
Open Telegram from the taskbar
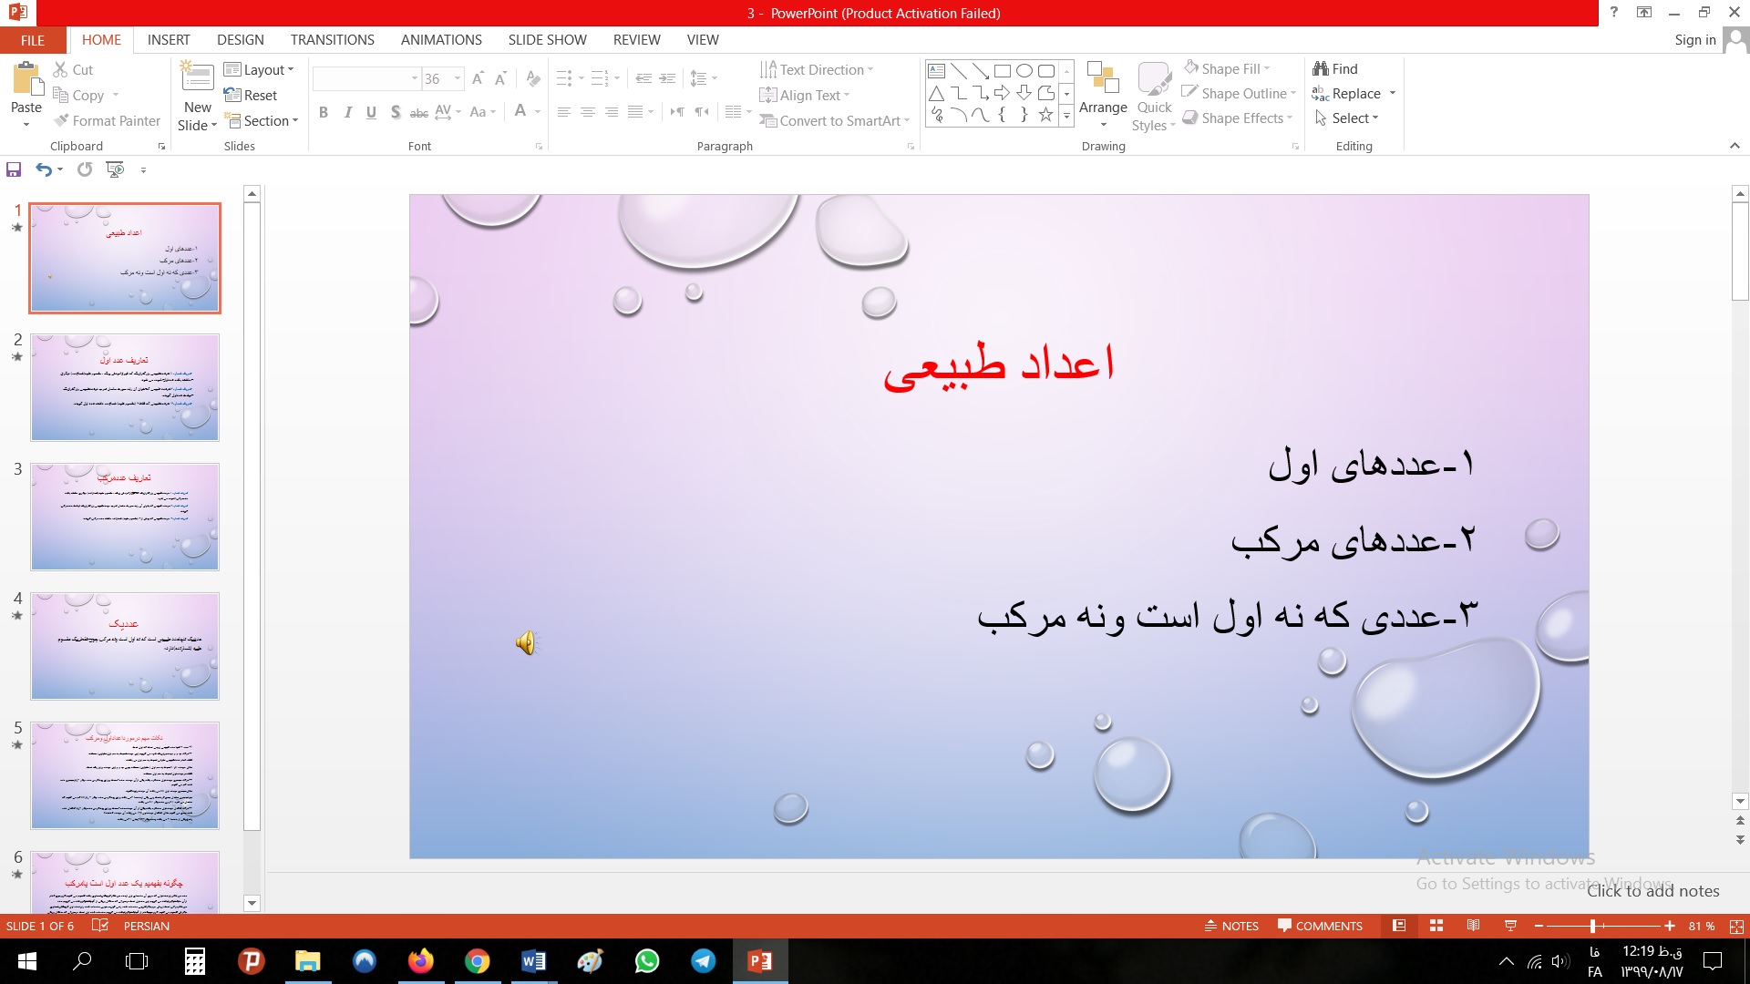click(x=703, y=961)
